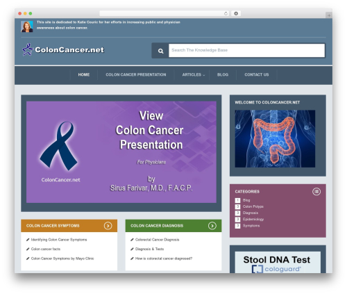Screen dimensions: 347x294
Task: Open the Stool DNA Test Cologuard ad
Action: coord(278,263)
